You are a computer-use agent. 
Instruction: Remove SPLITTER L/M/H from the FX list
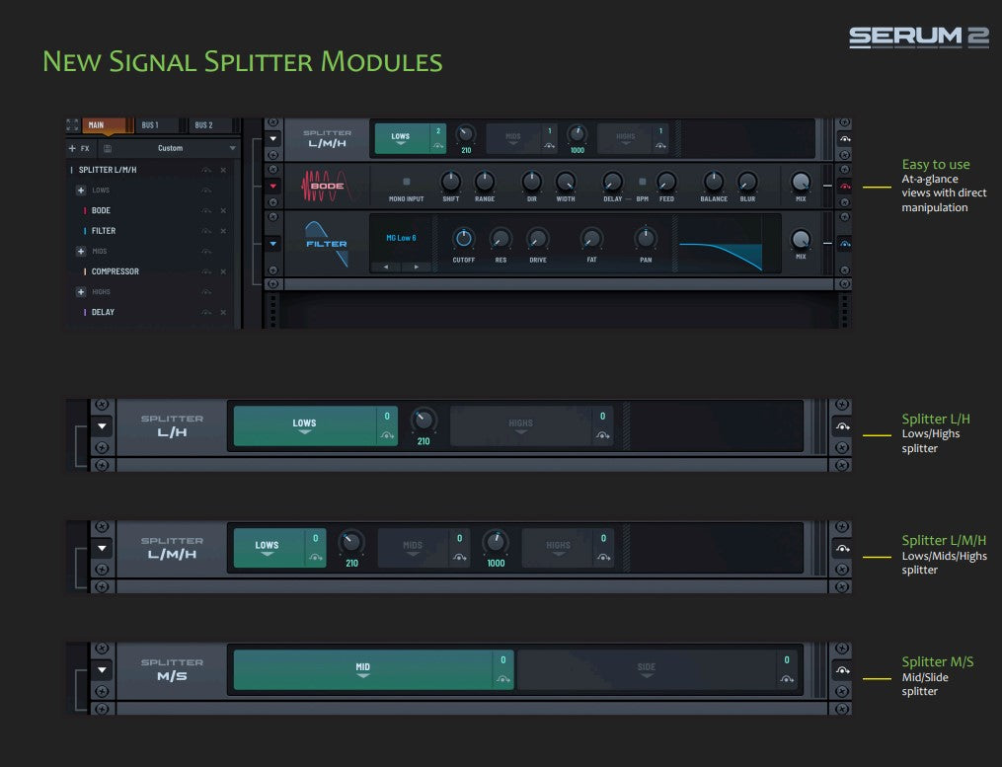point(223,170)
